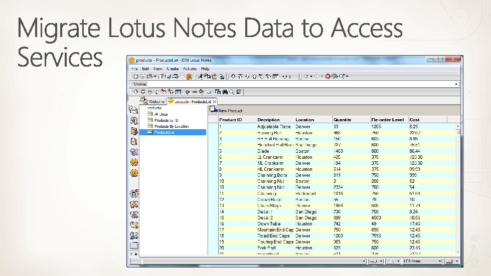The height and width of the screenshot is (276, 491).
Task: Click the Refresh toolbar icon beside Stop
Action: (335, 76)
